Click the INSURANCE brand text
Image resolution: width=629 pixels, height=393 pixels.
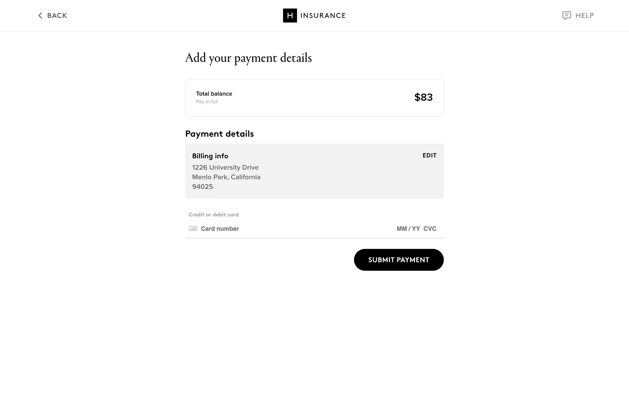coord(323,16)
